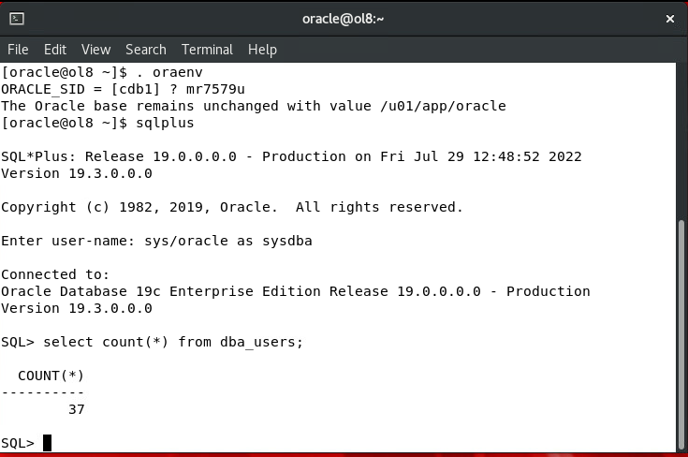The image size is (688, 457).
Task: Open the Help menu
Action: tap(262, 50)
